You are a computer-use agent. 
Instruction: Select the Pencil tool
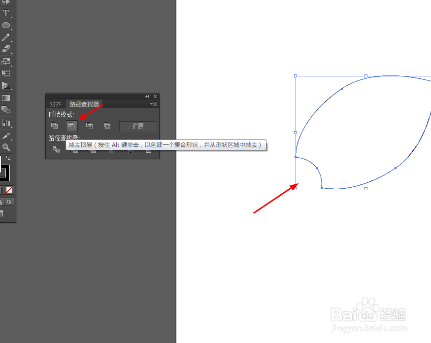tap(6, 37)
